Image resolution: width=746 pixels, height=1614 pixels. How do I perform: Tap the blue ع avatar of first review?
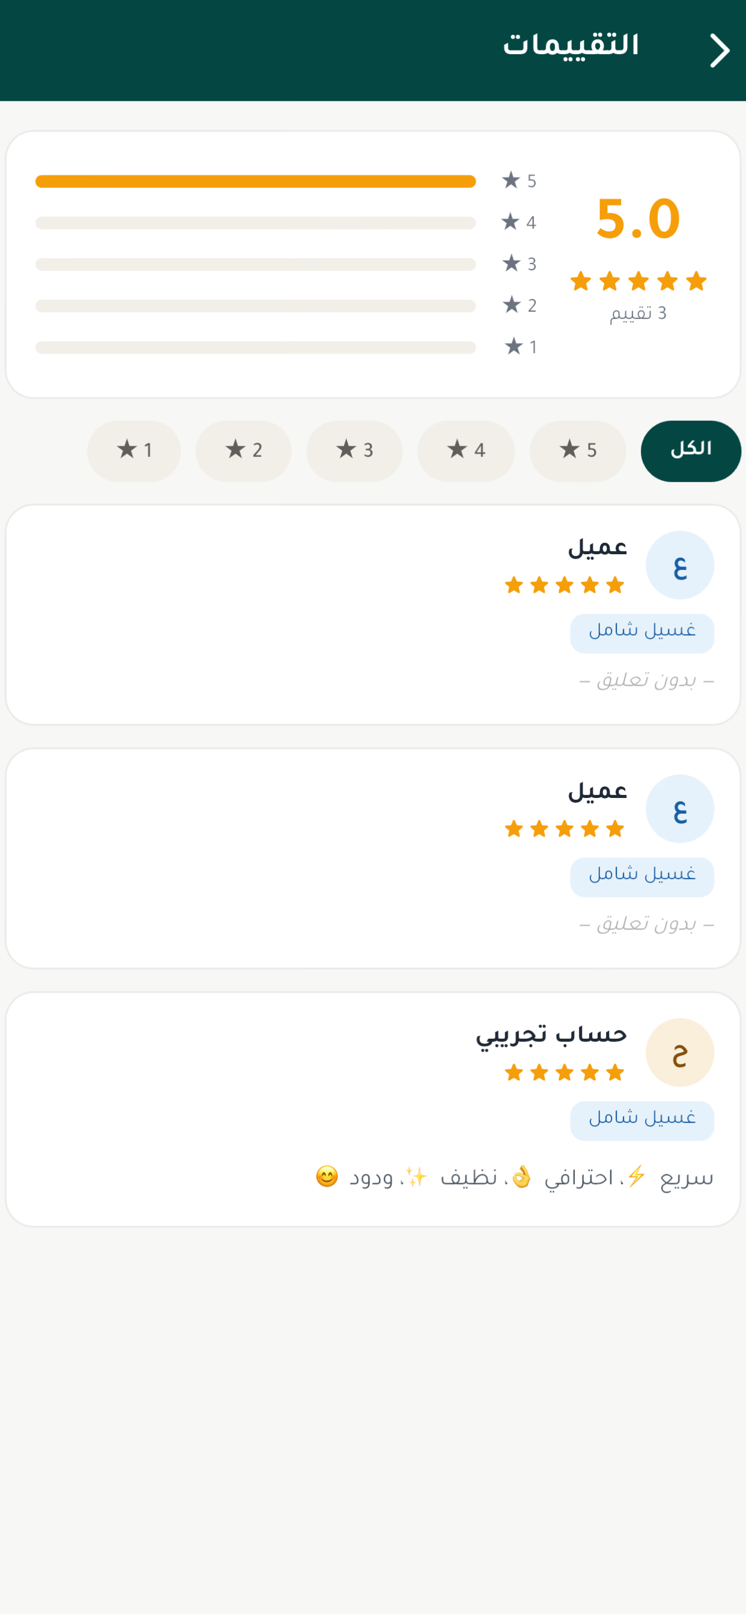(679, 565)
